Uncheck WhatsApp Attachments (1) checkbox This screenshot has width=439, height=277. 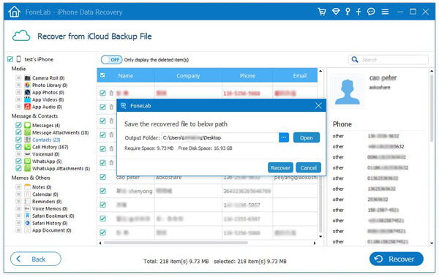point(18,168)
